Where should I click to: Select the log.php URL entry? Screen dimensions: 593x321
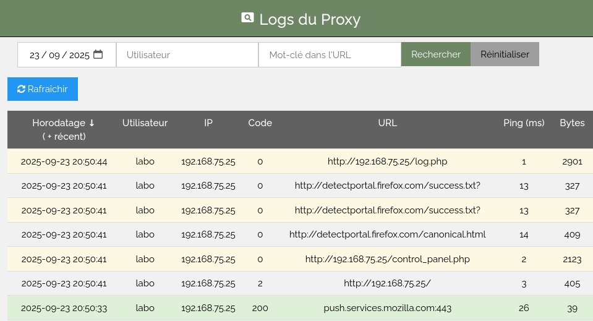387,161
